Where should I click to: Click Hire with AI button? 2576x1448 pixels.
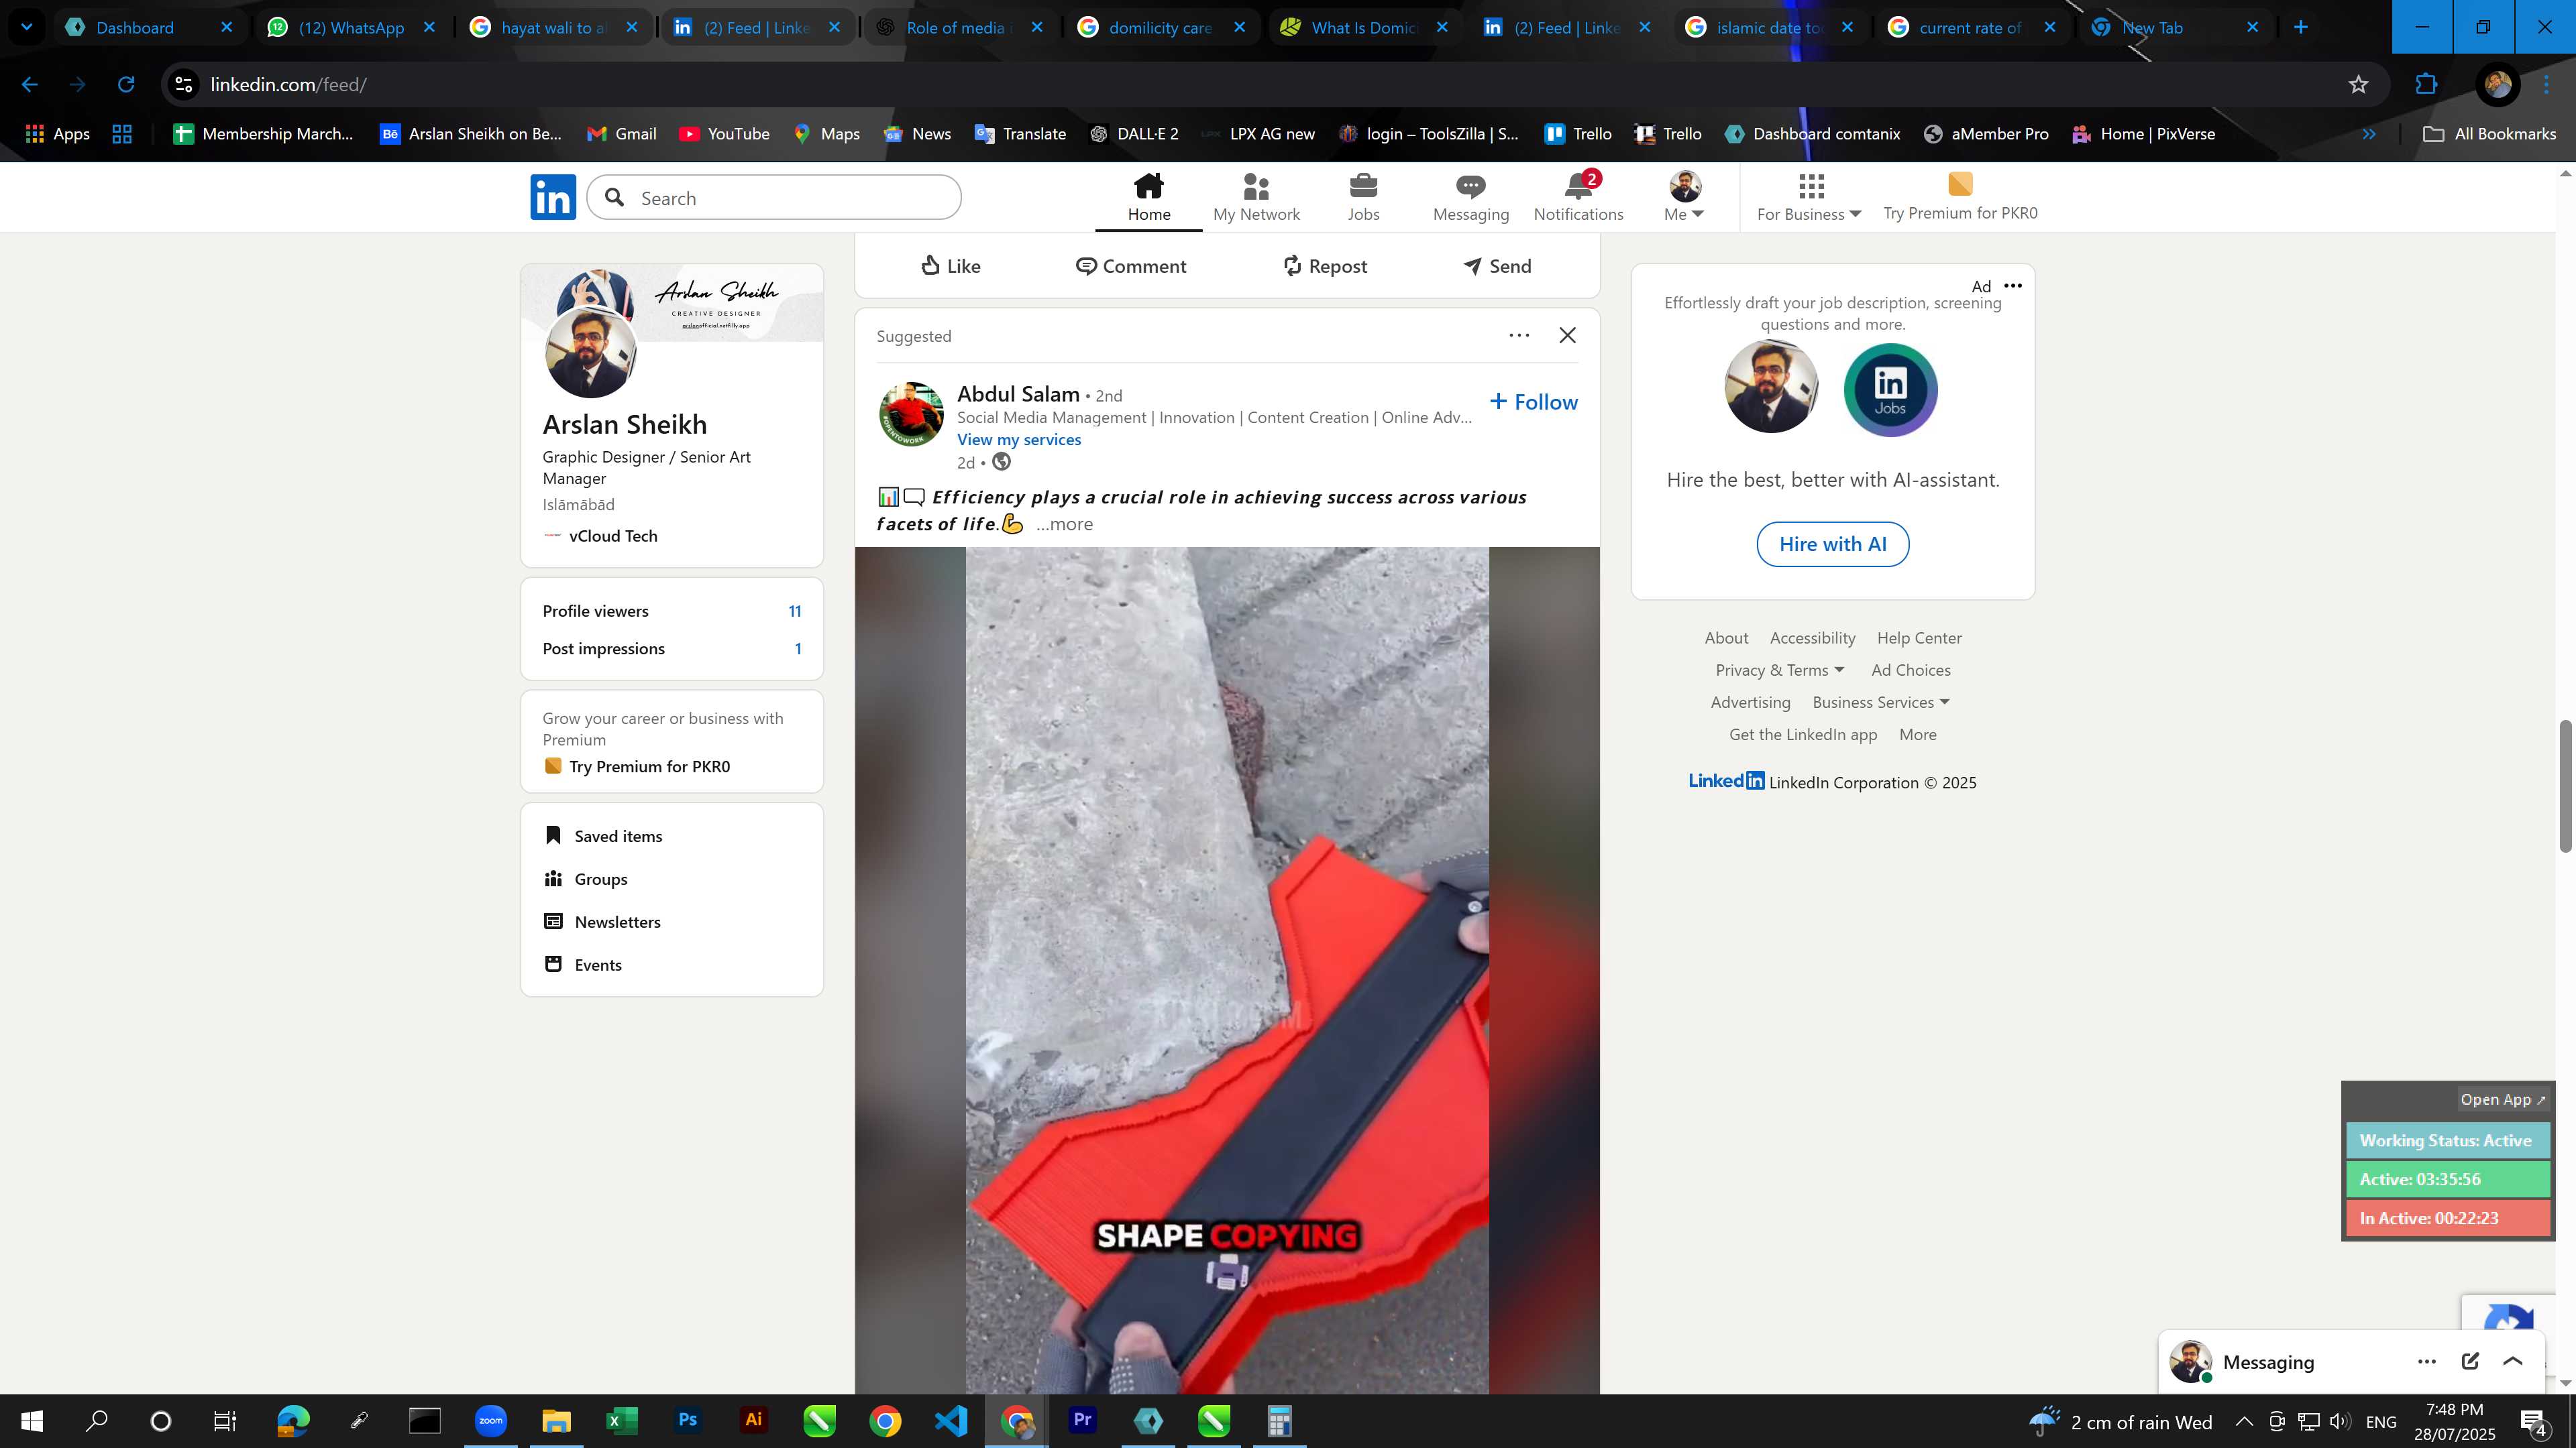pyautogui.click(x=1832, y=544)
